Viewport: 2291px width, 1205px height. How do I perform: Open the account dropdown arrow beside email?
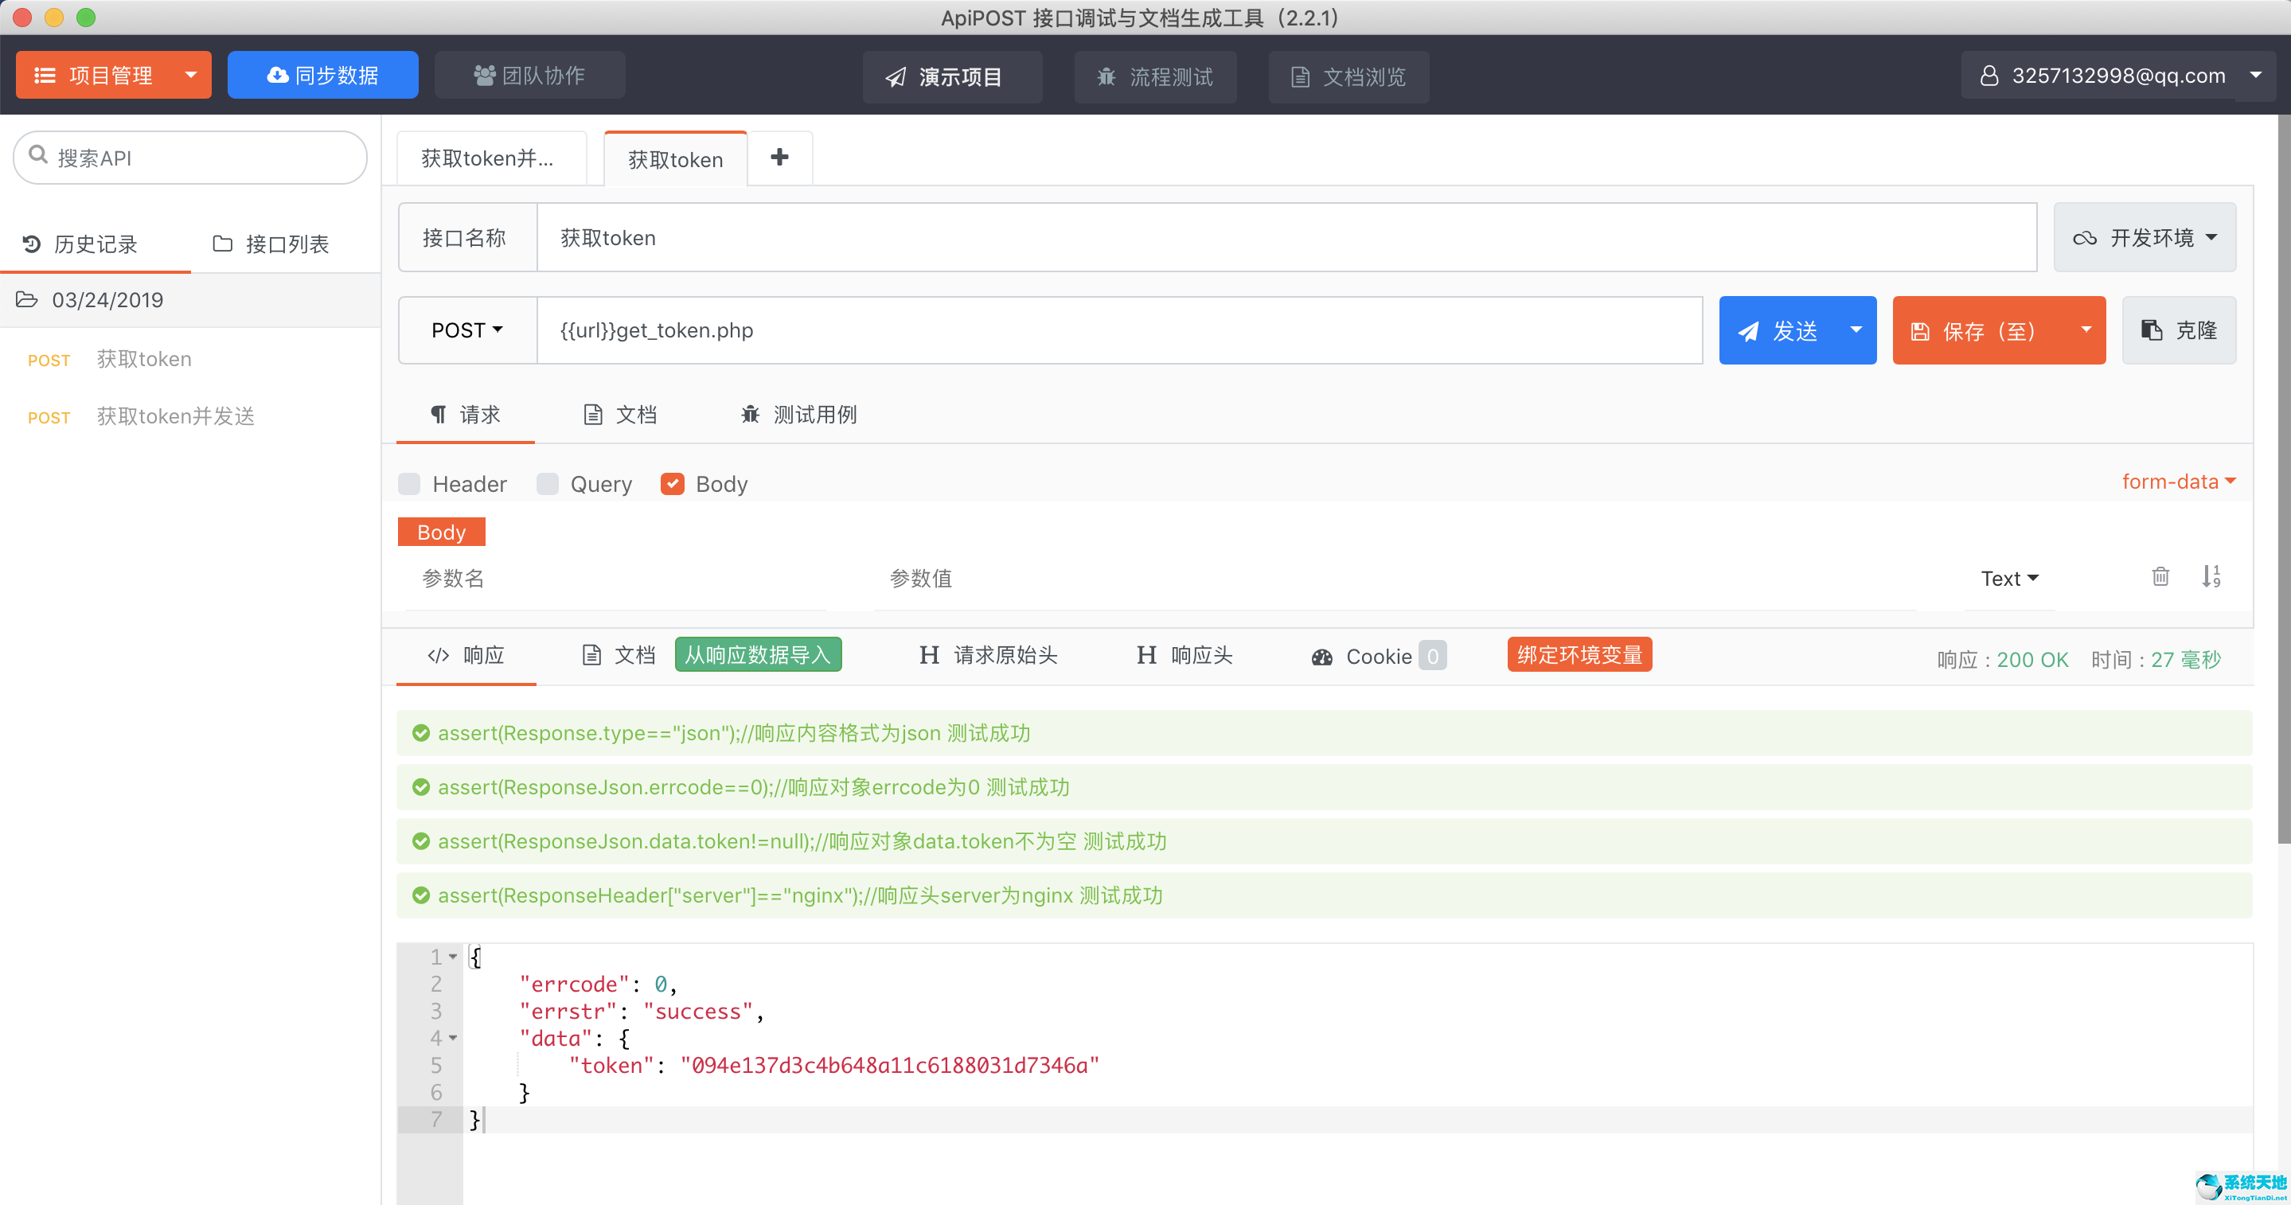2255,76
